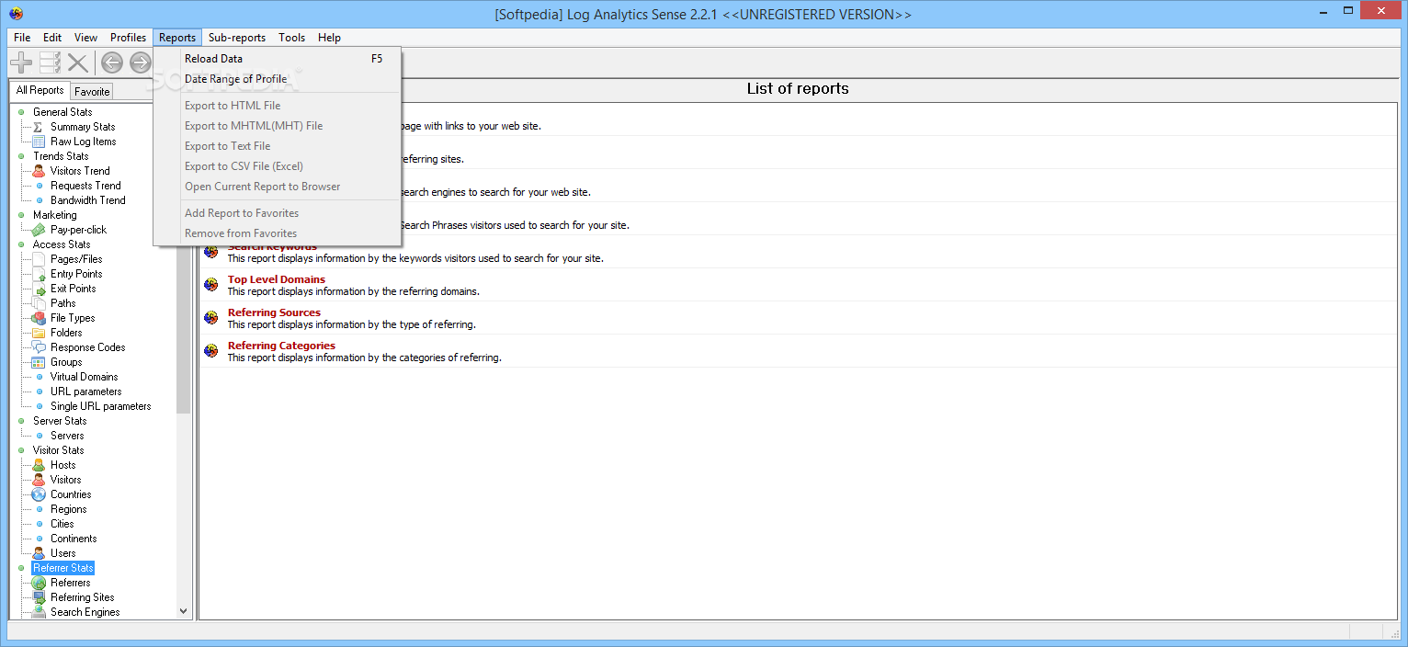1408x647 pixels.
Task: Switch to the Favorite tab
Action: coord(92,91)
